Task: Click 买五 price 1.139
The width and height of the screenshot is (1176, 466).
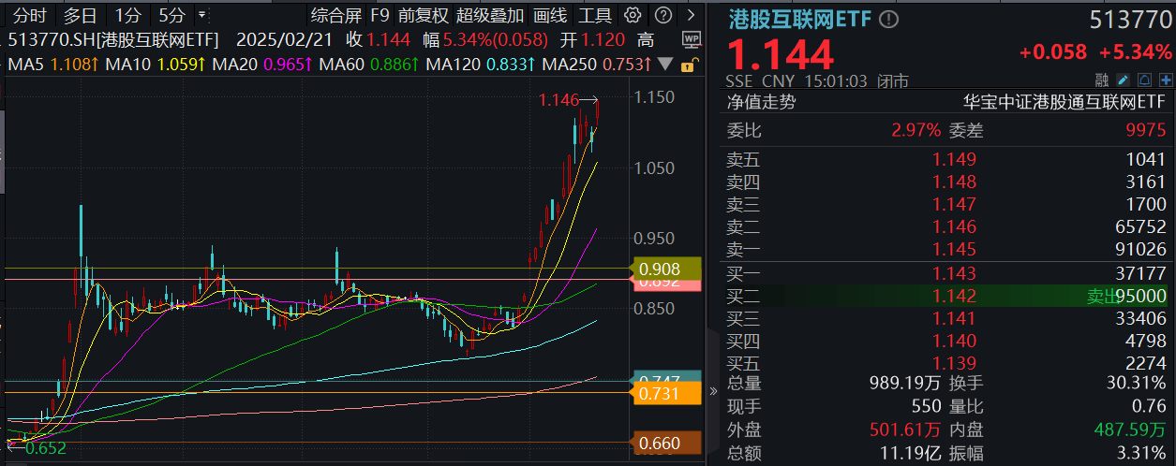Action: point(954,363)
